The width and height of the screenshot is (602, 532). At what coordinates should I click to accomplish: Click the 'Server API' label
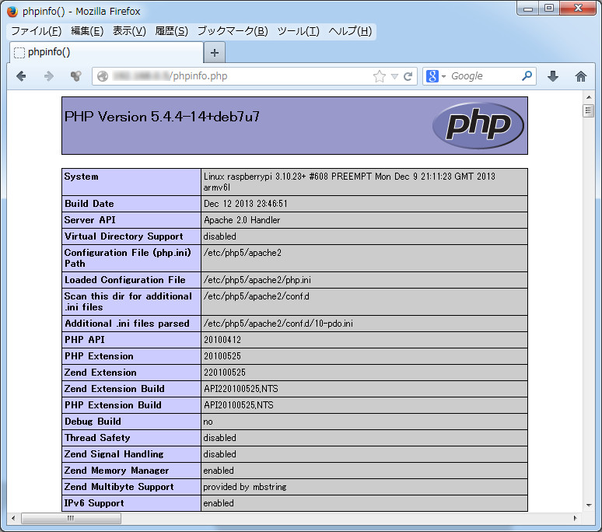pos(90,220)
